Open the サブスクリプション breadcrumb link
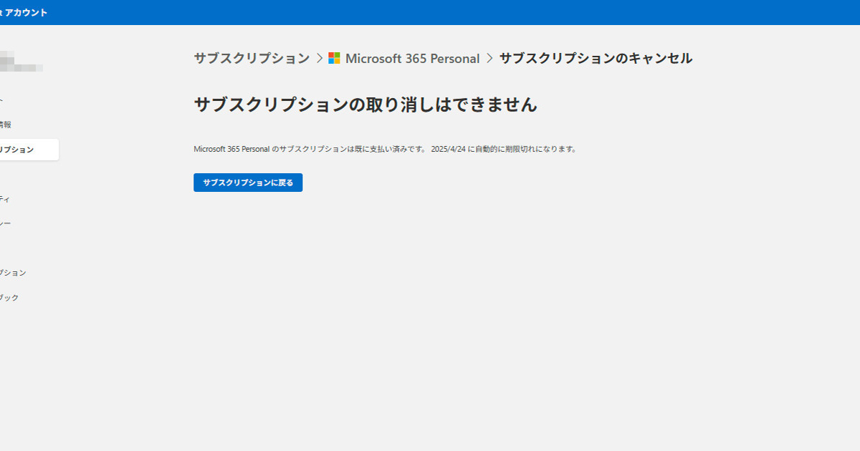The width and height of the screenshot is (860, 451). tap(252, 59)
